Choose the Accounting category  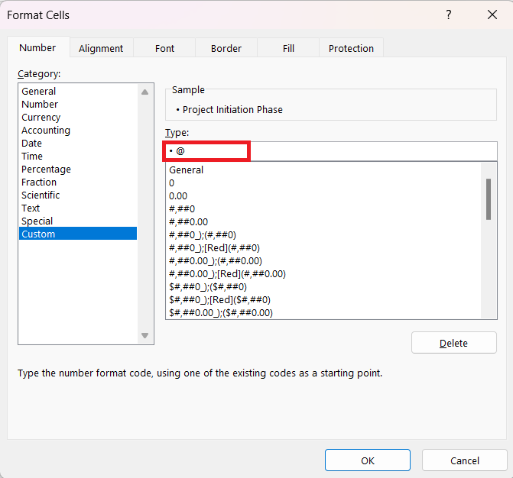pos(78,130)
